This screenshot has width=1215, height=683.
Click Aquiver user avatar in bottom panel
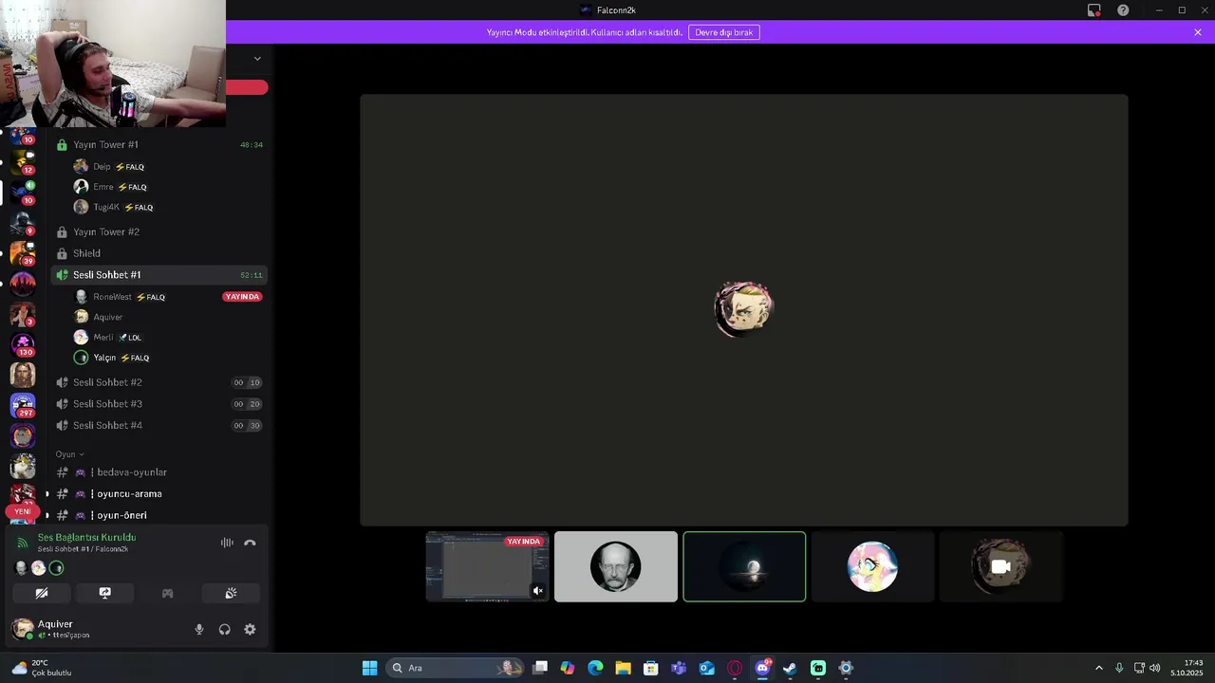(22, 628)
